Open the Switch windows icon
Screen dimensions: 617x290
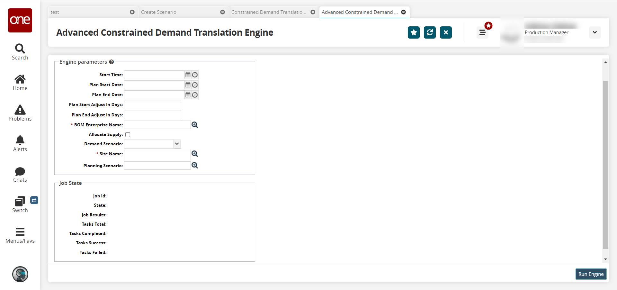(20, 201)
